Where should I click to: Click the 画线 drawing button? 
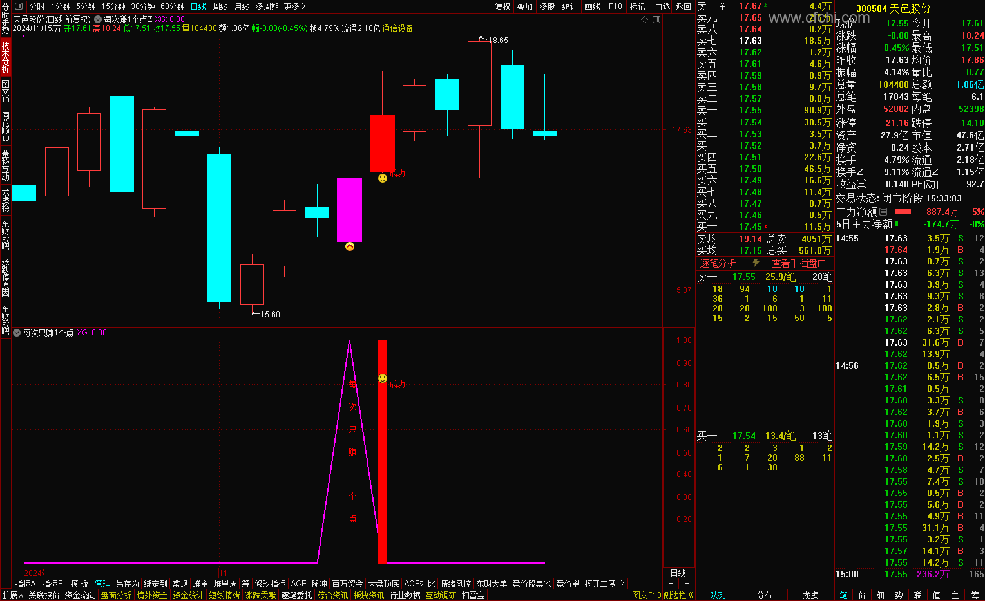click(x=593, y=6)
